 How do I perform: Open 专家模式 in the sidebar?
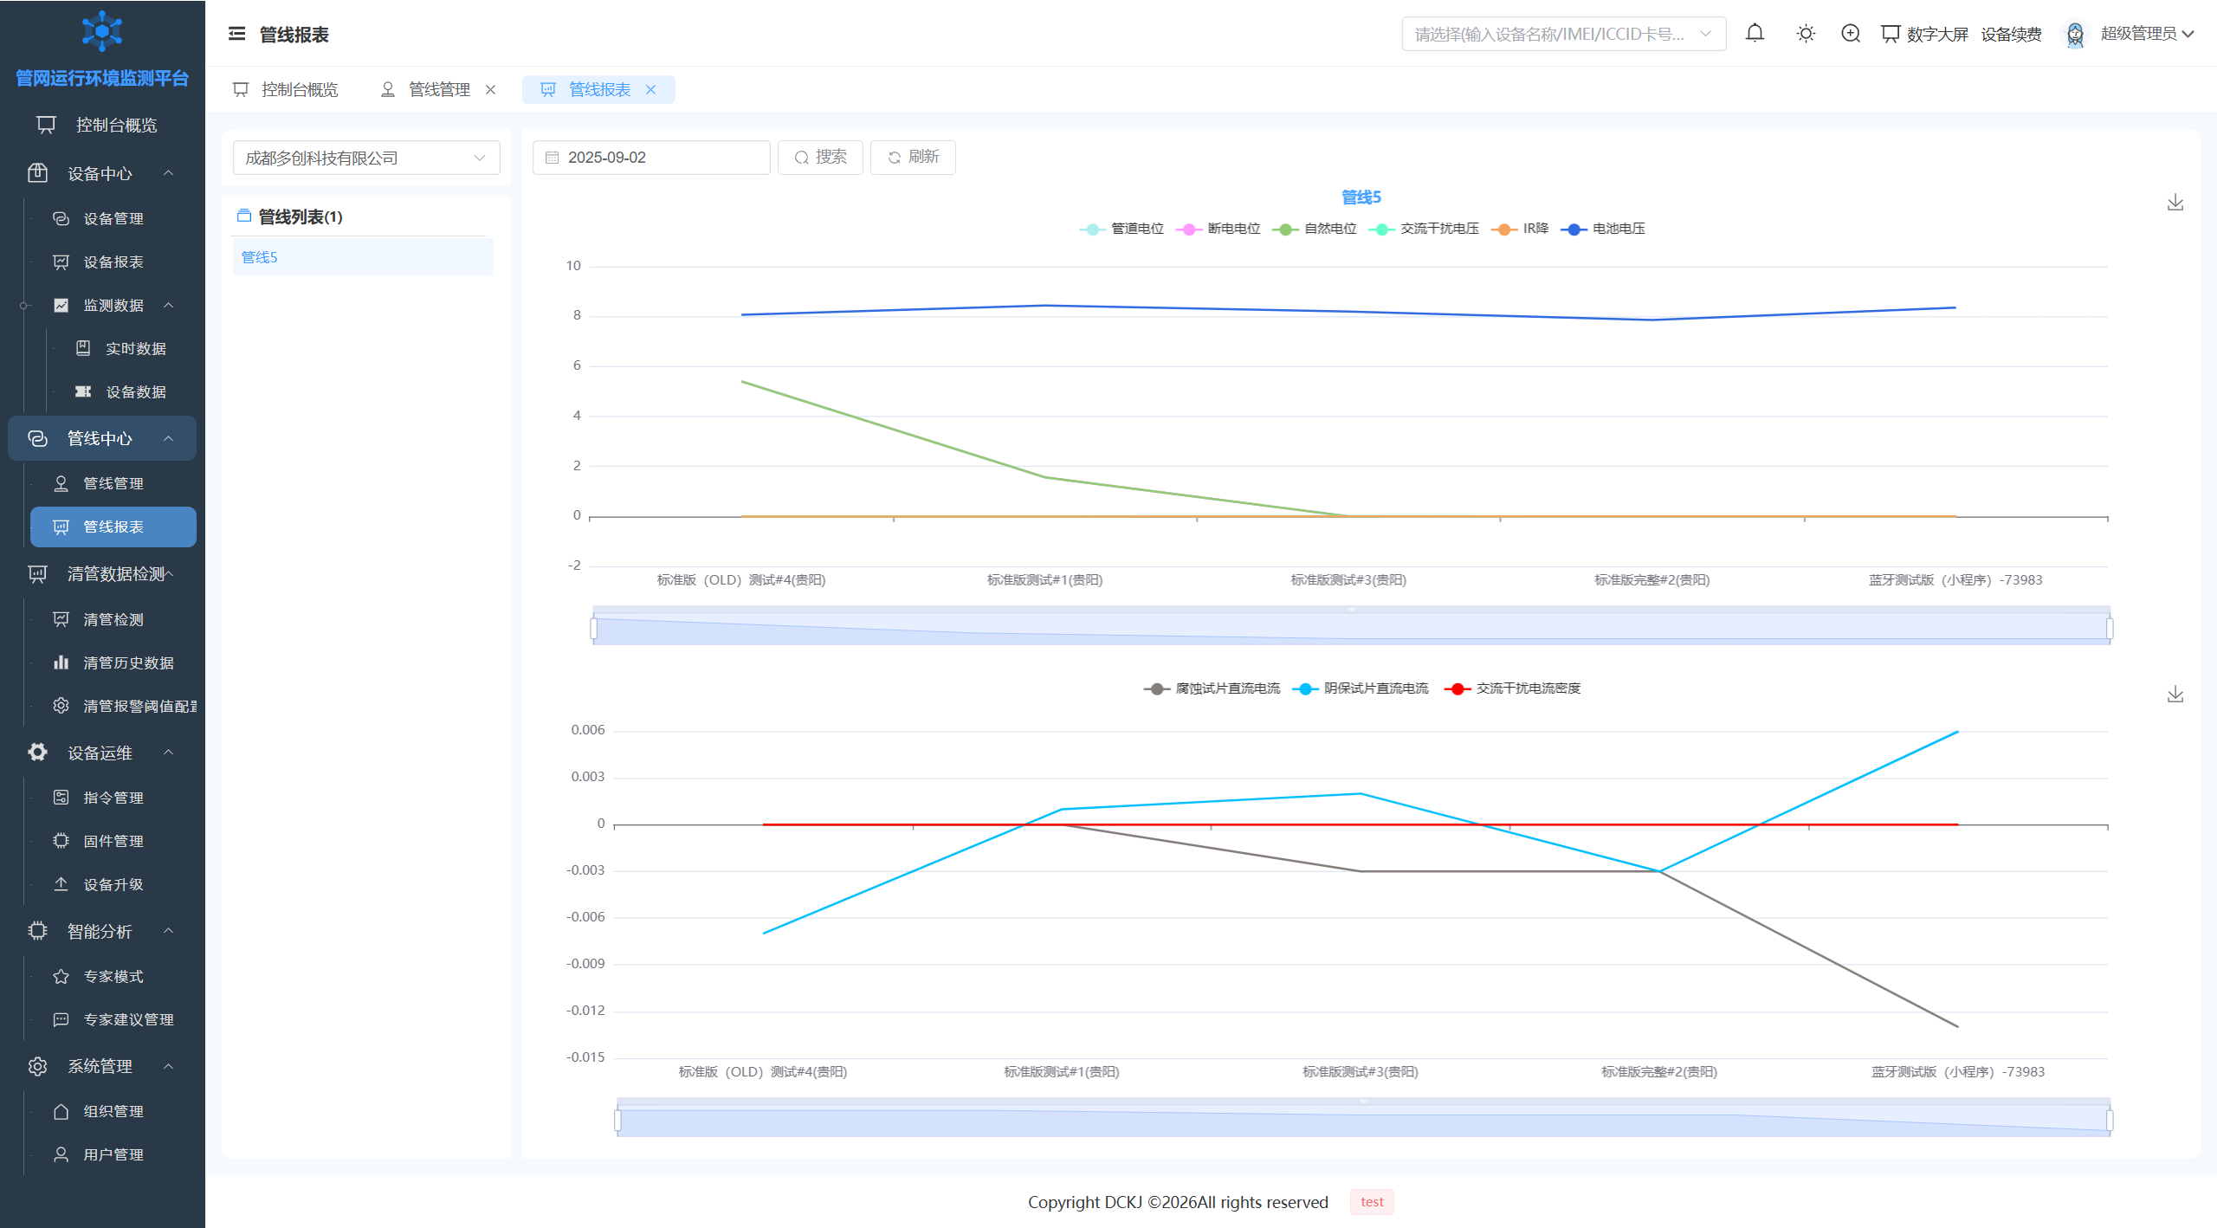coord(113,976)
